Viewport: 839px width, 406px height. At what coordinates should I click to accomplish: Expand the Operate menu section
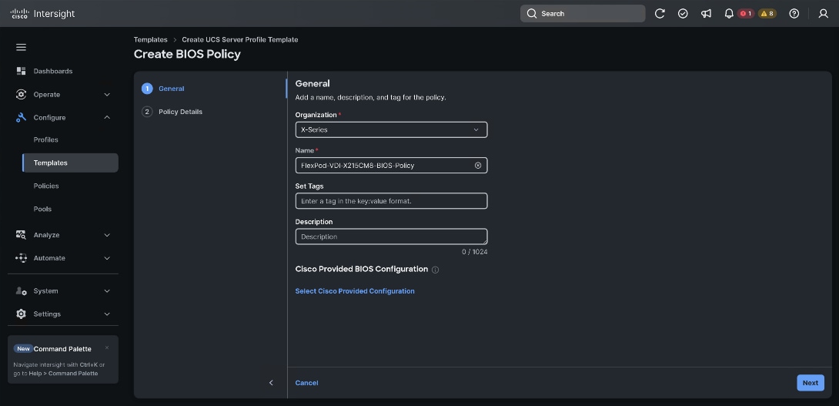[107, 95]
